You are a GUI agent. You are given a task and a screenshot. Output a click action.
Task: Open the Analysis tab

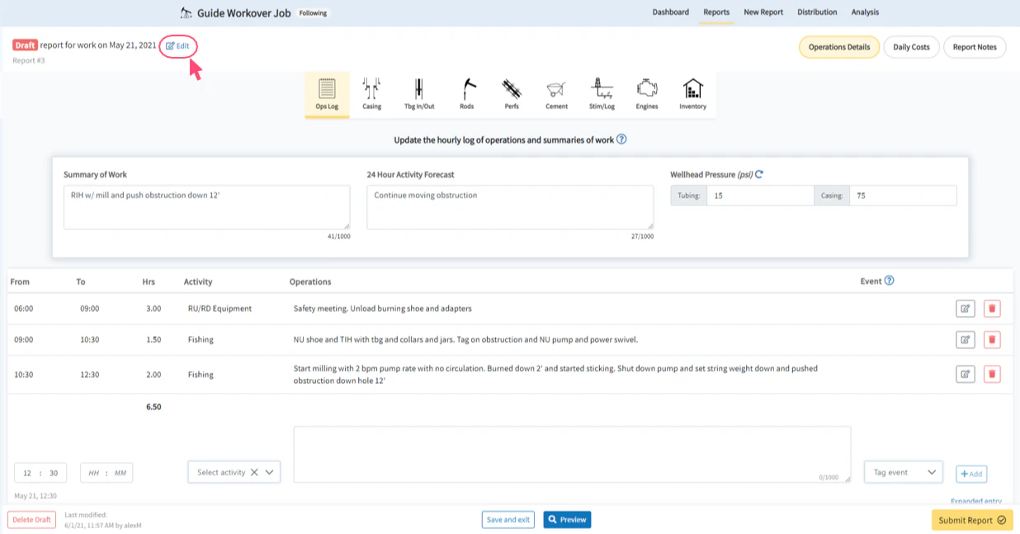(865, 12)
